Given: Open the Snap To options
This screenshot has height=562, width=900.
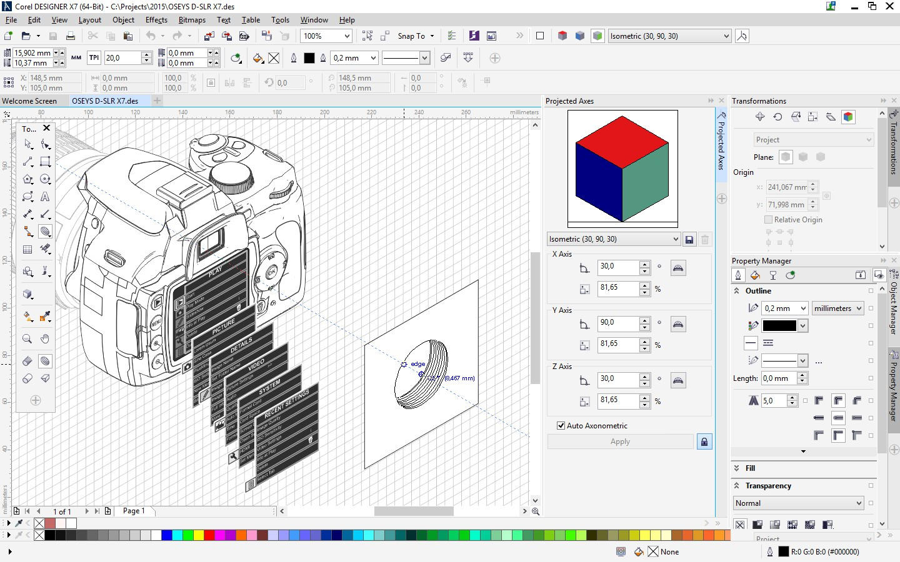Looking at the screenshot, I should (x=416, y=36).
